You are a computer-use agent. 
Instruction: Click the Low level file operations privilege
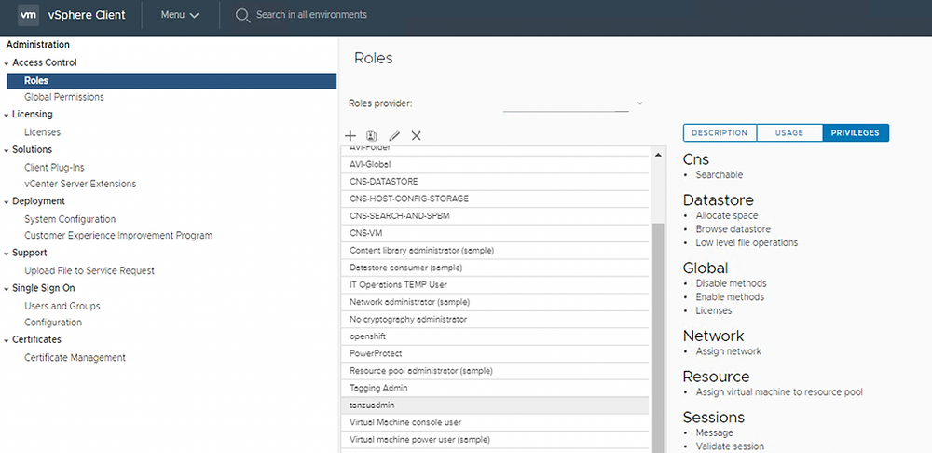pyautogui.click(x=747, y=243)
